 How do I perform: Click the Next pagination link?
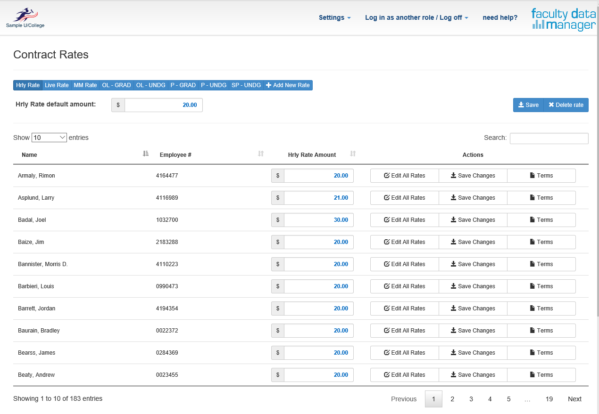pyautogui.click(x=574, y=399)
